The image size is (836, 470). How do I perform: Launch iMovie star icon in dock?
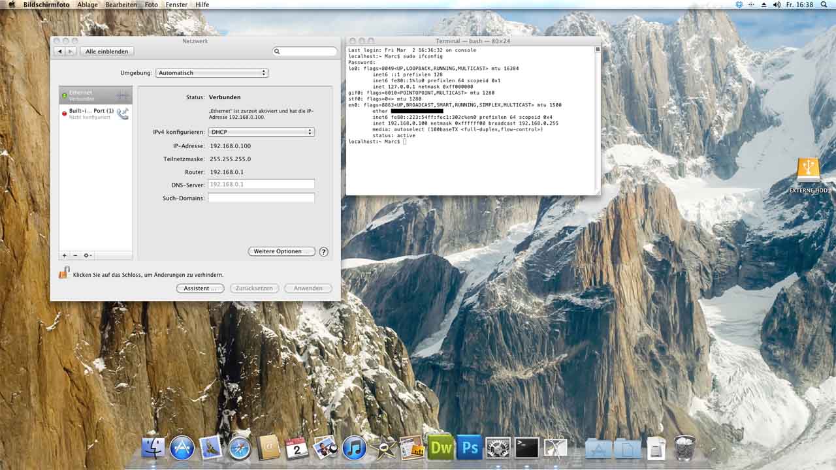pos(383,448)
